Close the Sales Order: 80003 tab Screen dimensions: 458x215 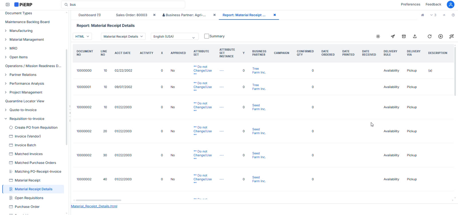[154, 15]
